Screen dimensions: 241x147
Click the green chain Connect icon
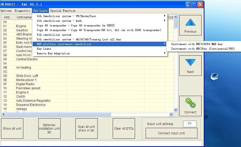[x=190, y=103]
